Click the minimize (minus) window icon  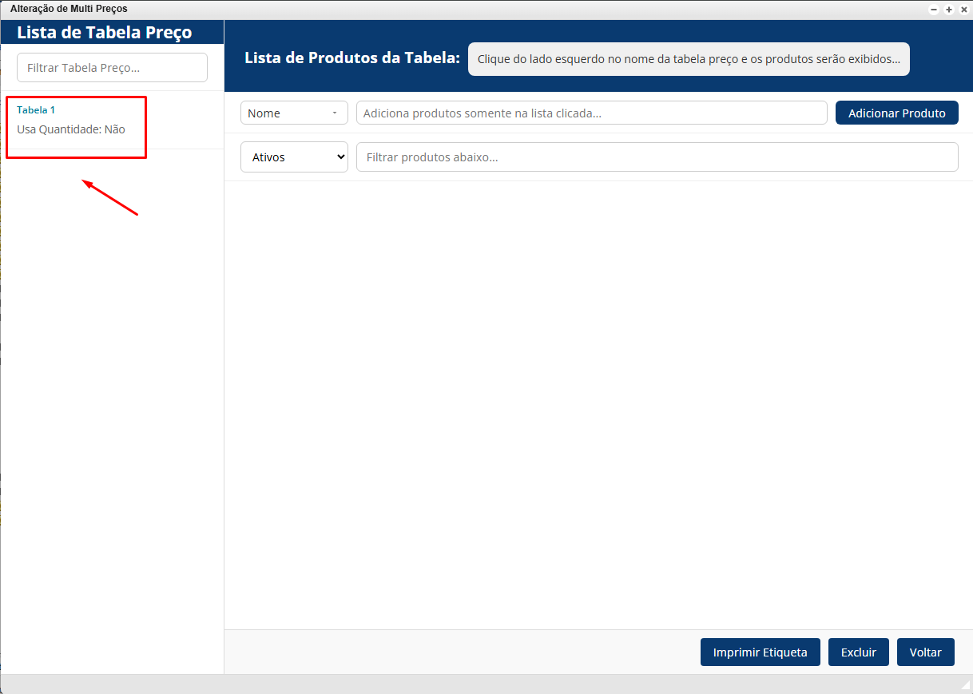(x=934, y=10)
